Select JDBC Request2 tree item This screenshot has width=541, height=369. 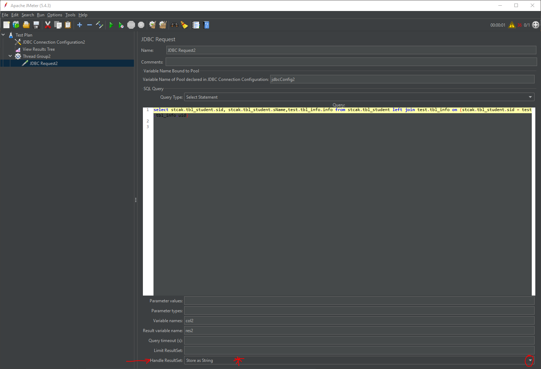tap(43, 64)
